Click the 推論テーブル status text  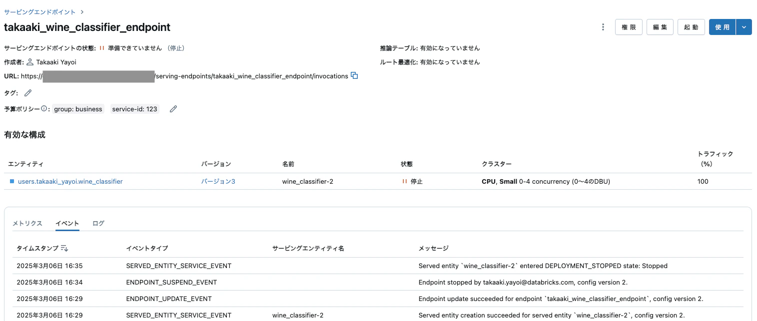[430, 48]
